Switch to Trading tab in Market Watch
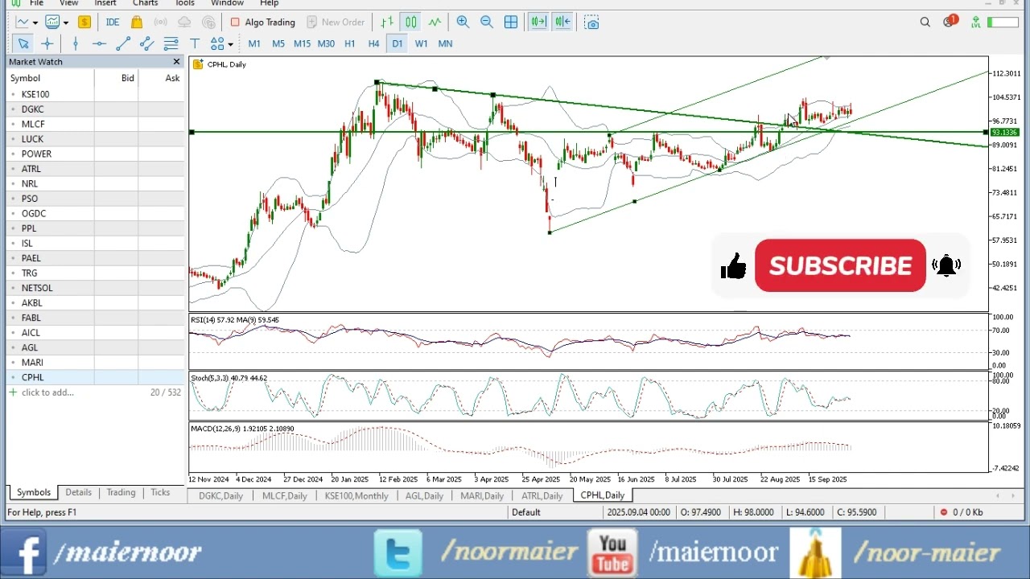This screenshot has height=579, width=1030. pyautogui.click(x=121, y=492)
